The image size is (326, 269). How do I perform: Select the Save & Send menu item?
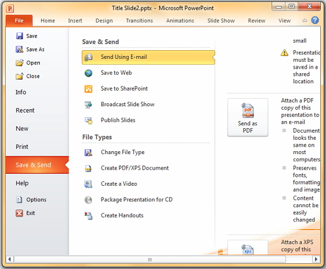click(x=37, y=165)
